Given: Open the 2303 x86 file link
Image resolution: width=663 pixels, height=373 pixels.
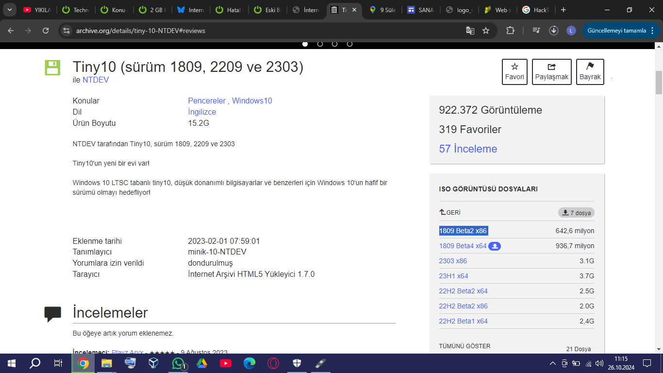Looking at the screenshot, I should (453, 261).
